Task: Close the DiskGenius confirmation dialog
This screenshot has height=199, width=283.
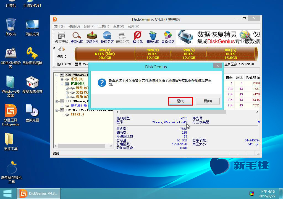Action: (x=218, y=66)
